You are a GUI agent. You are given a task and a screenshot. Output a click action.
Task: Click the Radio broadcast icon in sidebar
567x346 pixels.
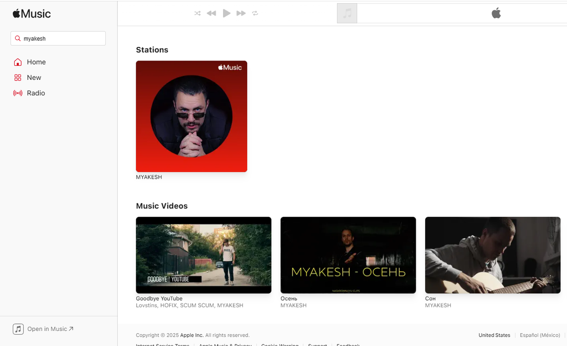coord(18,93)
